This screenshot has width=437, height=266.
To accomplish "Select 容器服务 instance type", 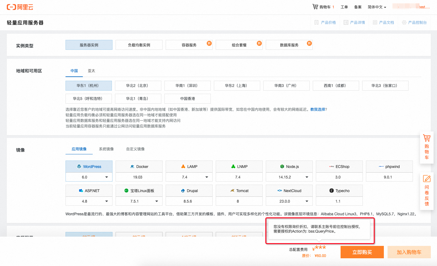I will pyautogui.click(x=189, y=45).
